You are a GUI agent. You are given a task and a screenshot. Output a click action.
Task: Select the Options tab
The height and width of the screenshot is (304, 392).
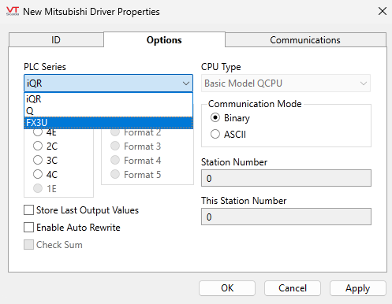click(164, 40)
